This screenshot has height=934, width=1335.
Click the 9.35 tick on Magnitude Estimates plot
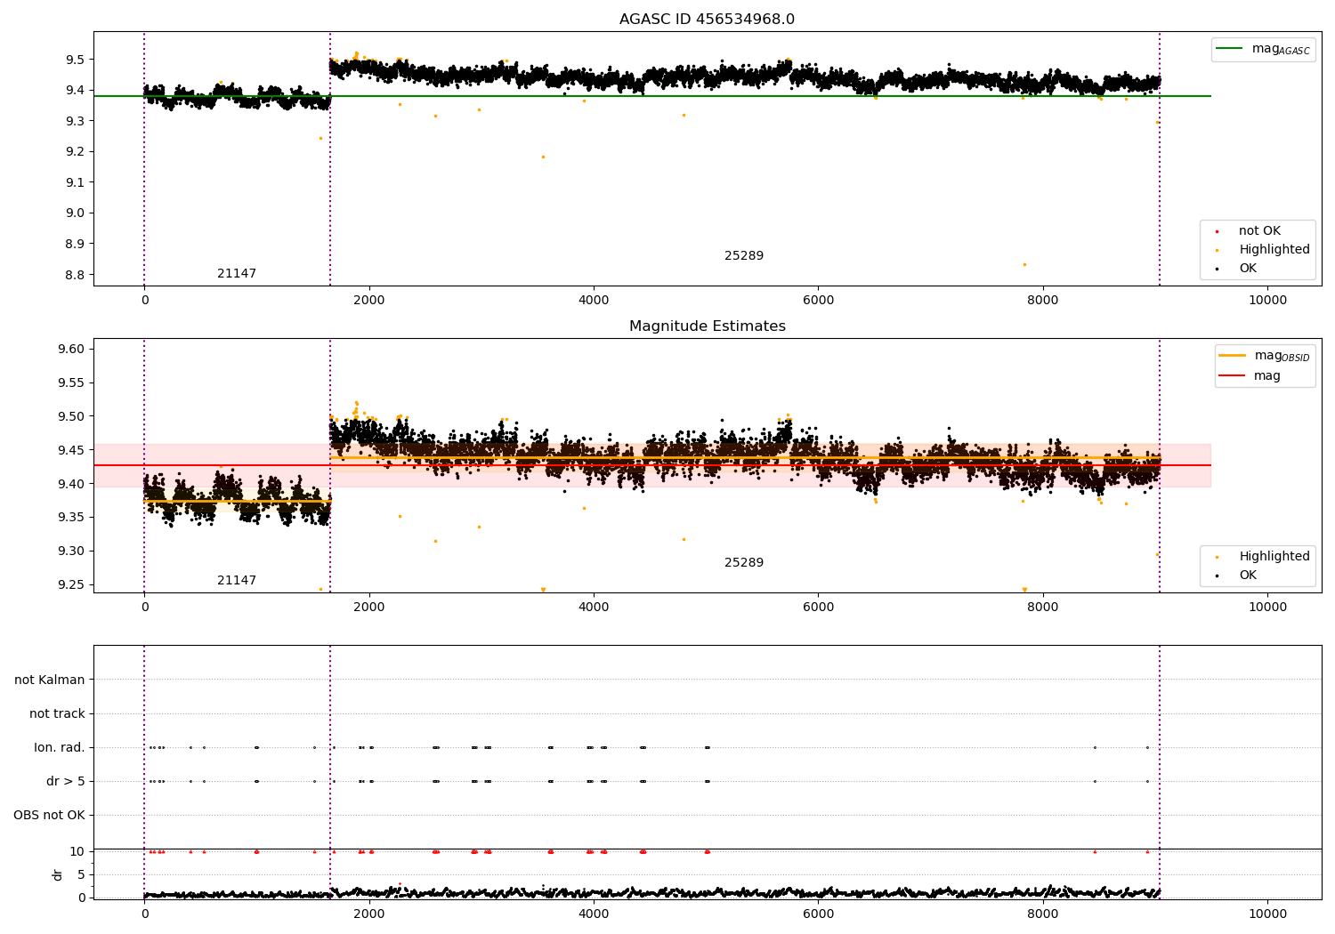pyautogui.click(x=72, y=517)
